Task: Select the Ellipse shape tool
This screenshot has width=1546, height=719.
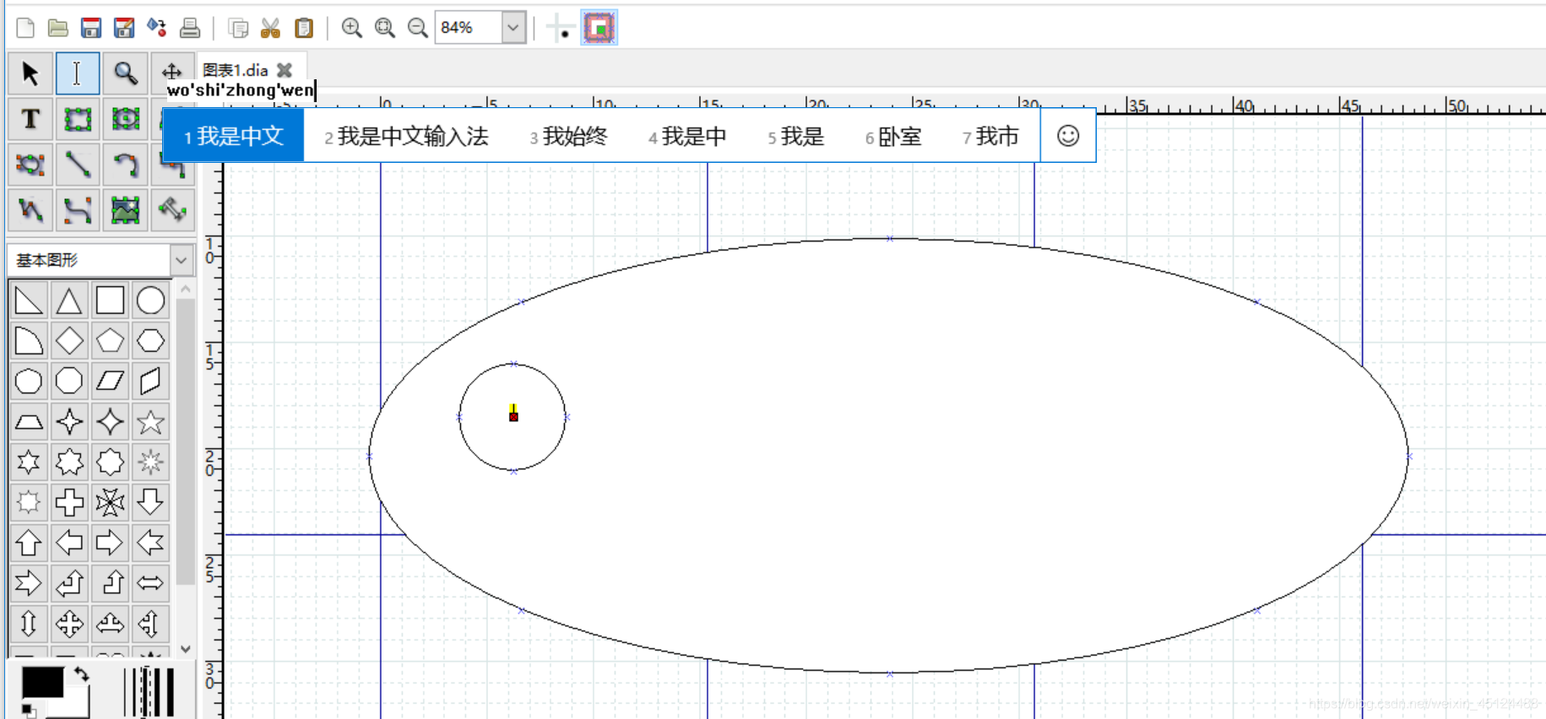Action: tap(125, 119)
